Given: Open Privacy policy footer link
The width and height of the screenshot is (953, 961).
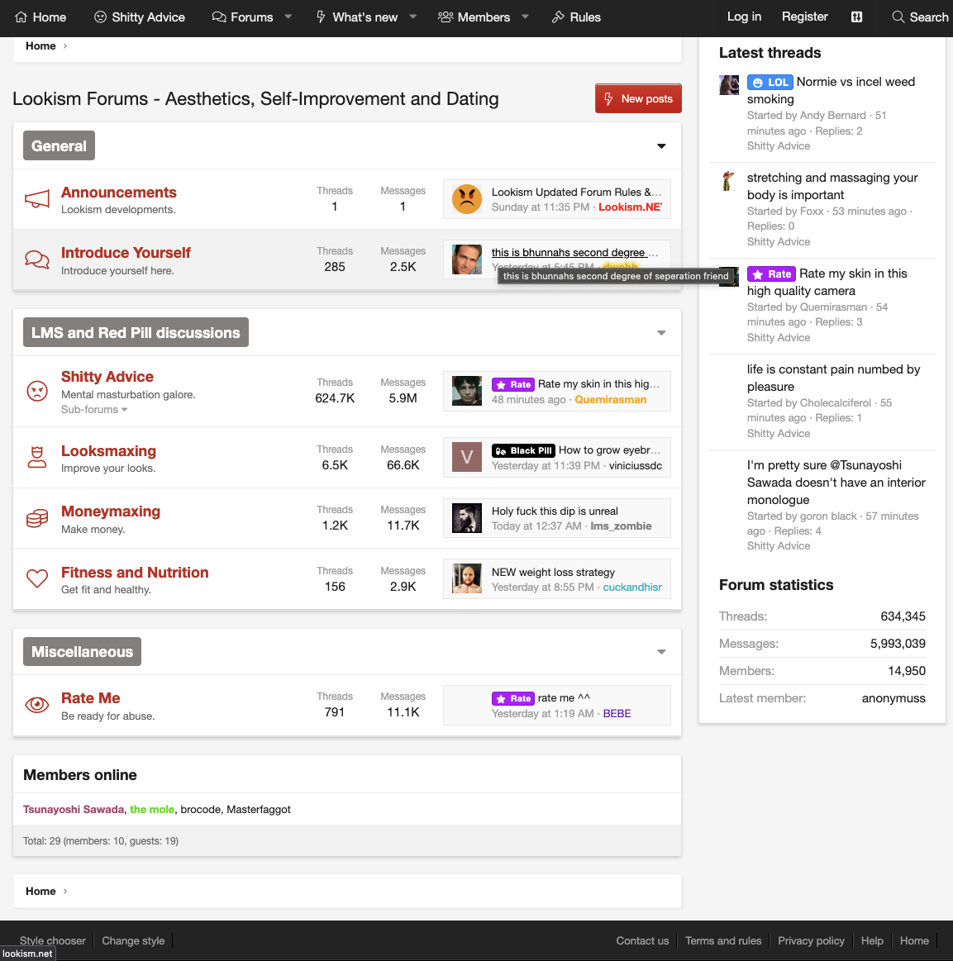Looking at the screenshot, I should click(x=811, y=941).
